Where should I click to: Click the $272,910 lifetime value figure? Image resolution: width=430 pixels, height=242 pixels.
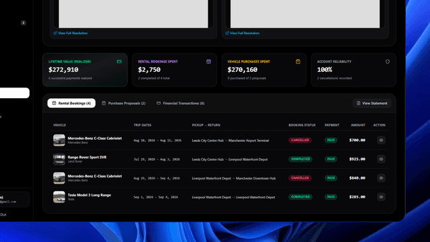tap(63, 70)
